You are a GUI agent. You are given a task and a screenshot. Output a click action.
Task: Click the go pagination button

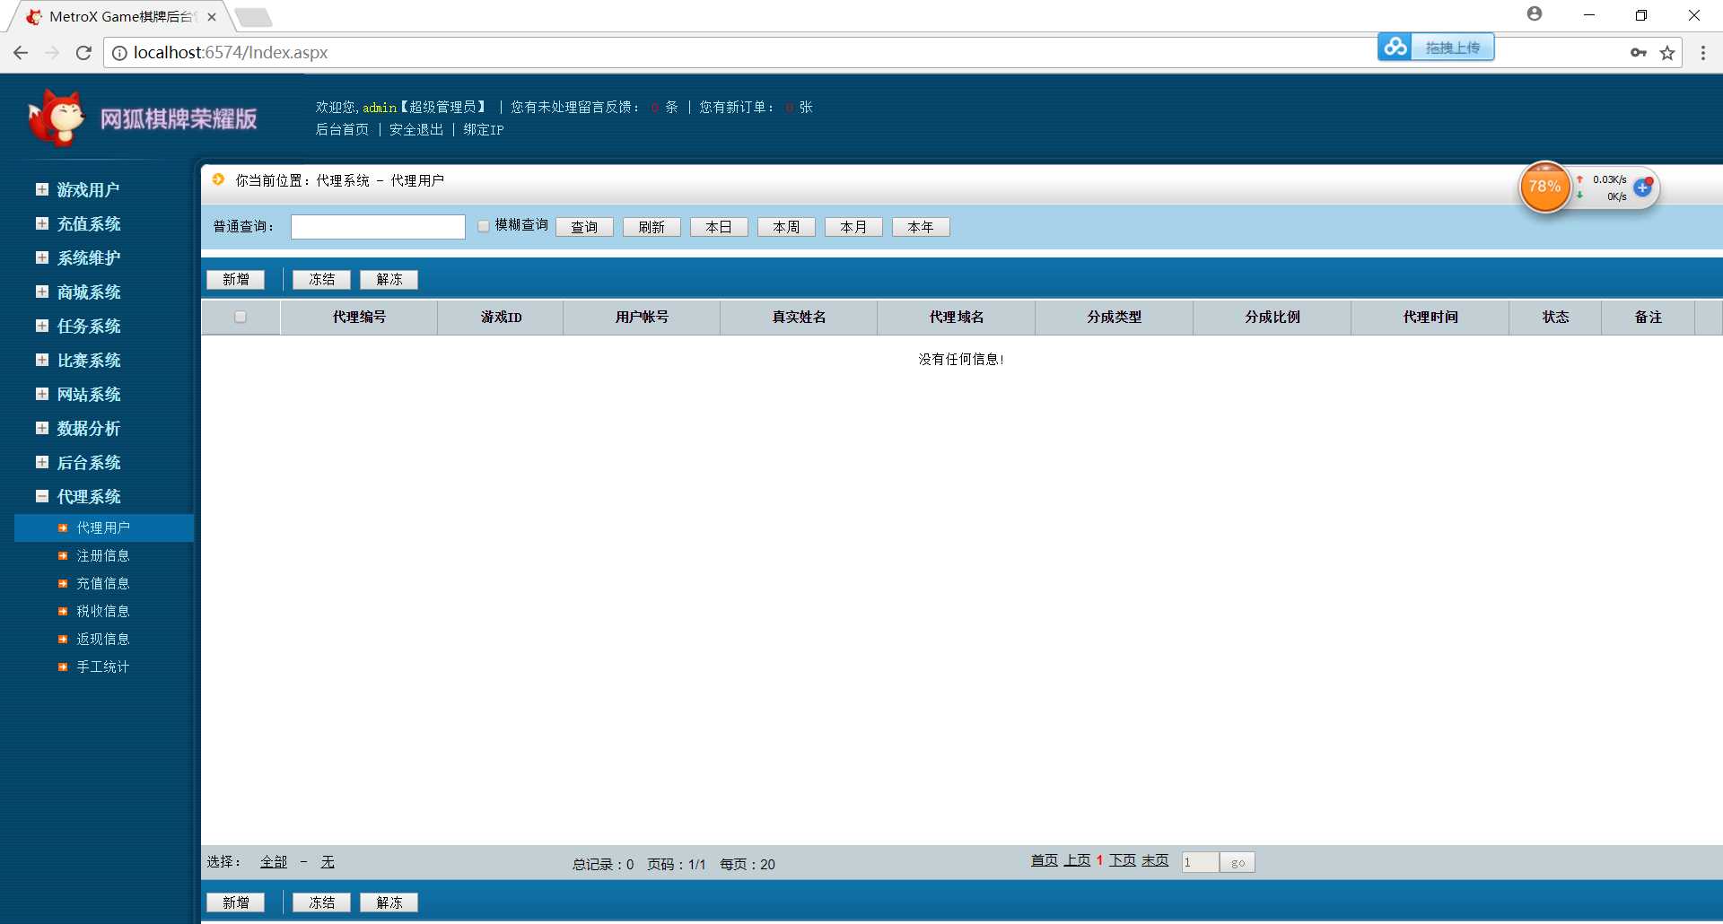coord(1238,863)
